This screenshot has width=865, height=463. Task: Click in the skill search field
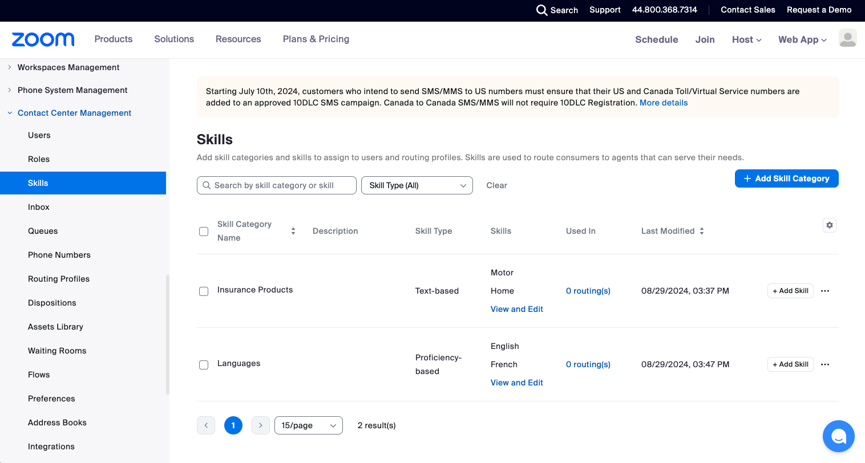click(x=277, y=185)
